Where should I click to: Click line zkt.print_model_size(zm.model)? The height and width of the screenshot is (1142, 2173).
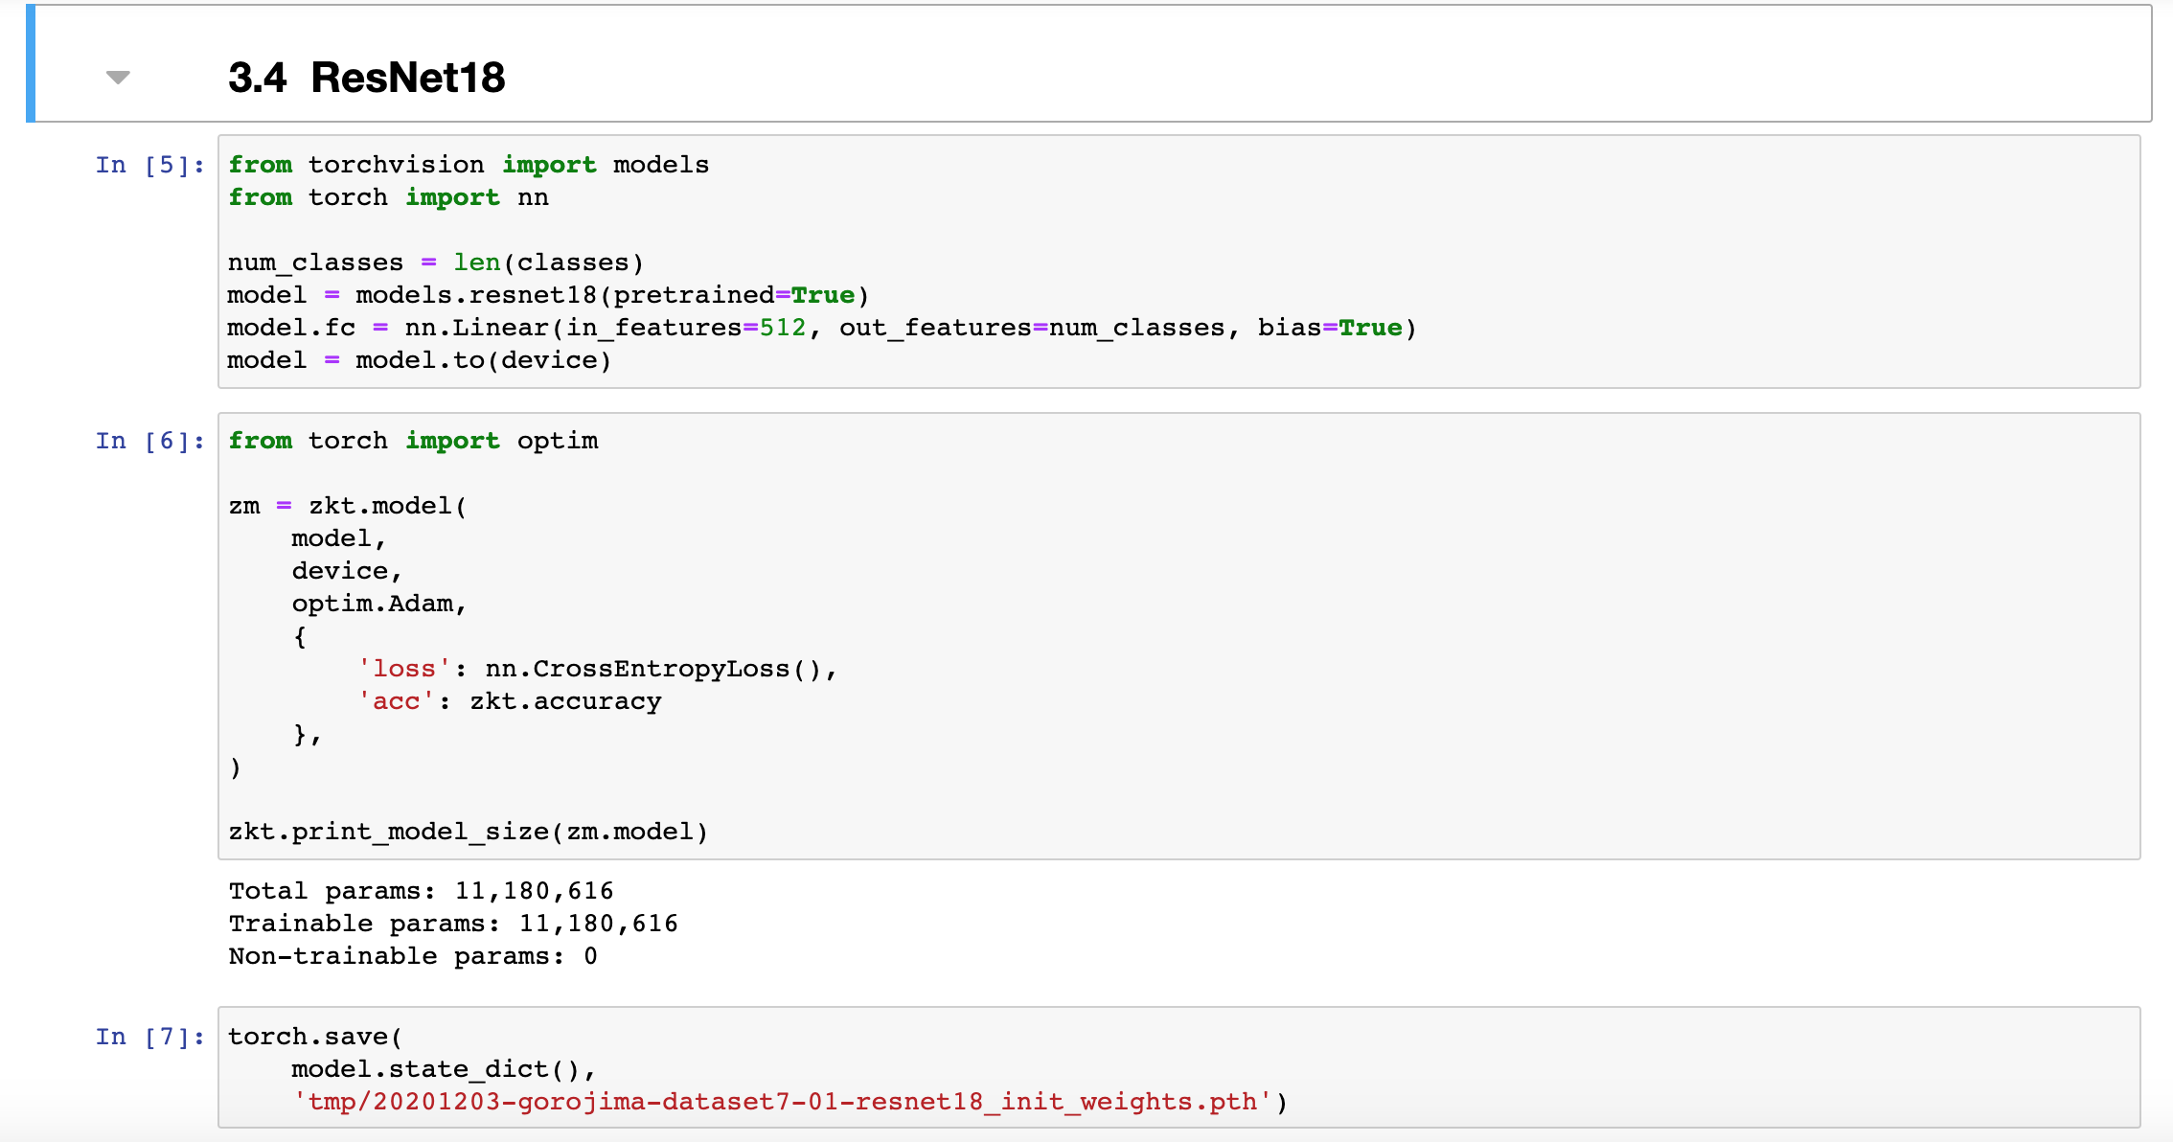point(469,832)
